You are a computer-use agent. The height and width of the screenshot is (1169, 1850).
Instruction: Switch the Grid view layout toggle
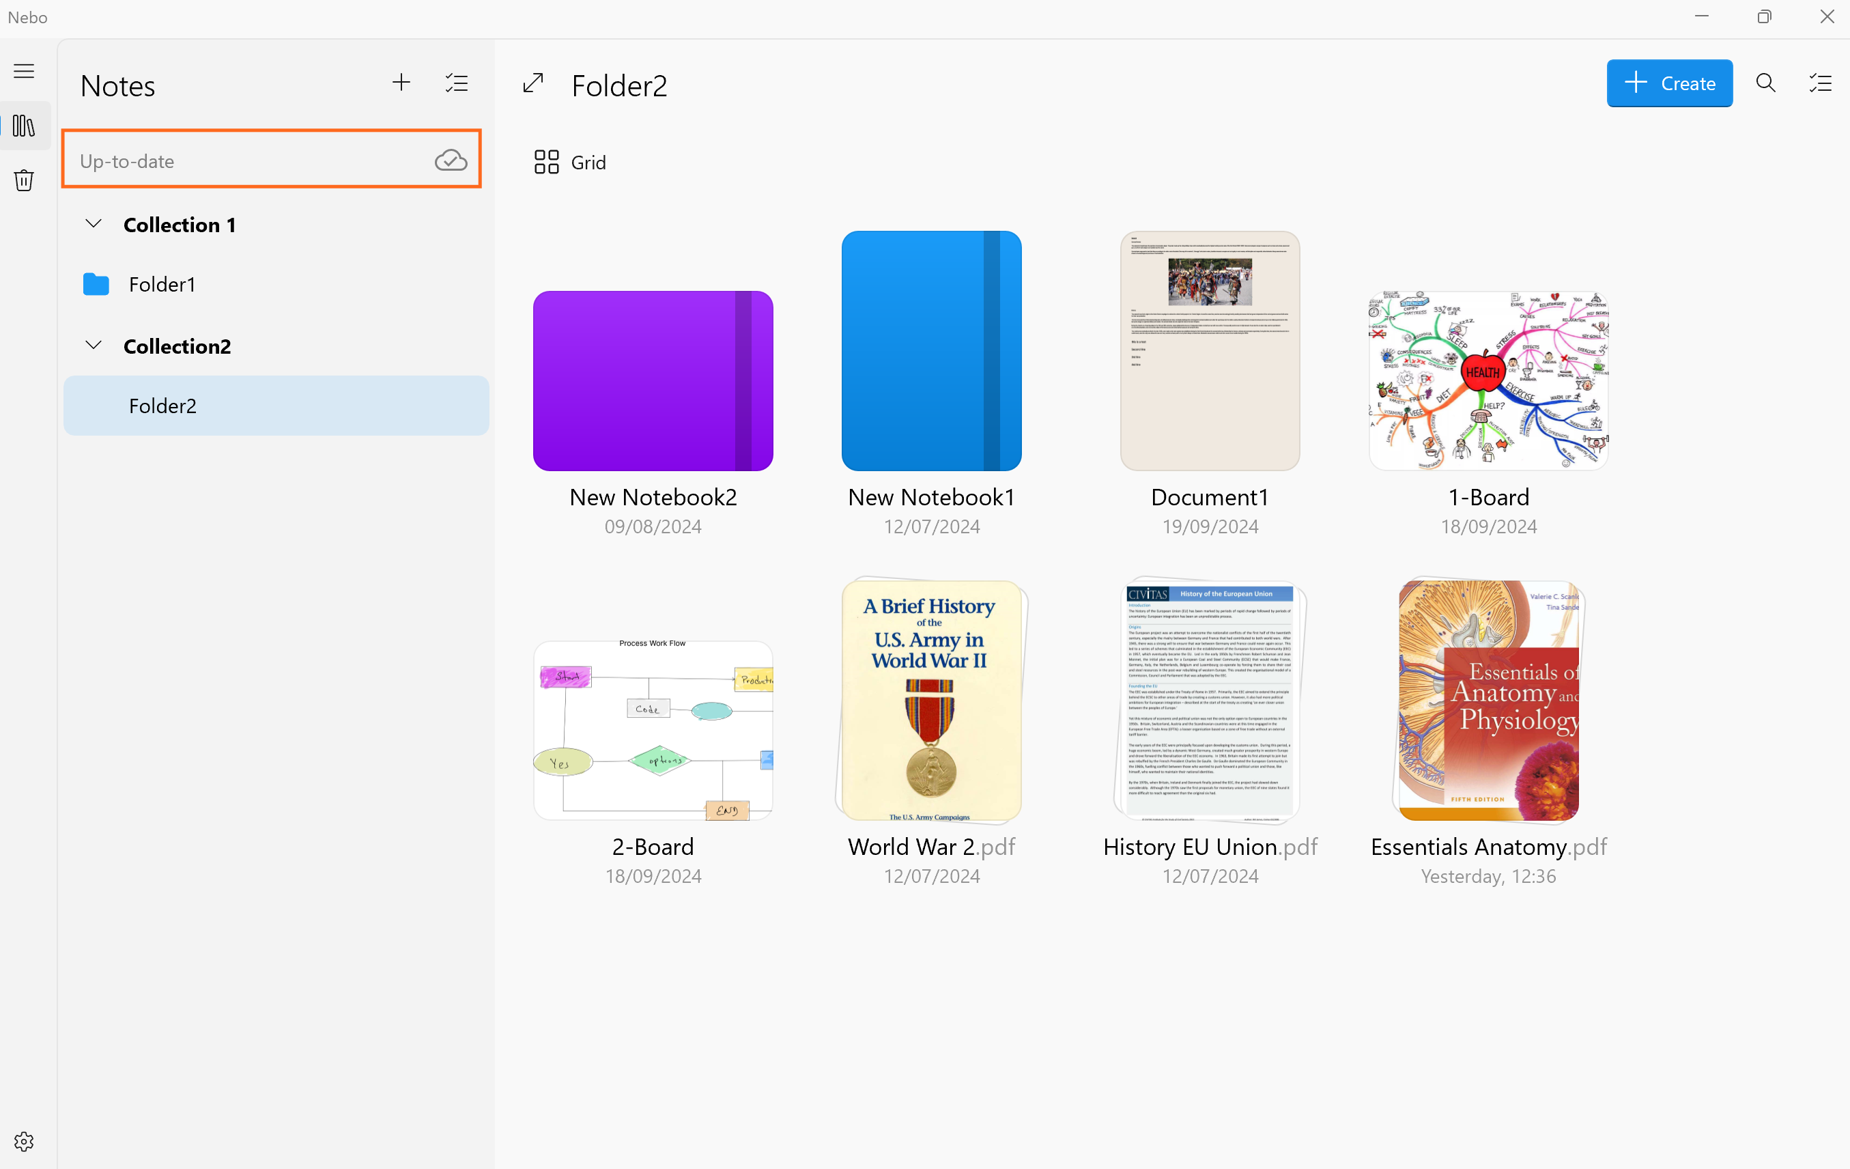pos(570,162)
